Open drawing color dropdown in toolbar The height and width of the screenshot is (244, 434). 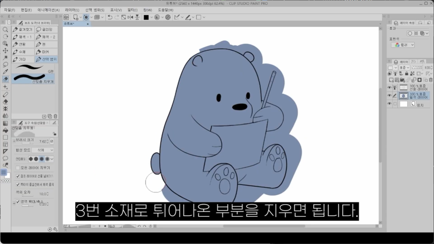click(151, 17)
